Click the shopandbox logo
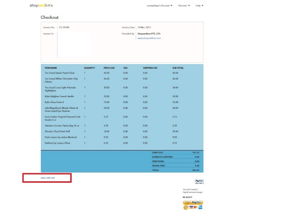The height and width of the screenshot is (215, 282). tap(41, 5)
